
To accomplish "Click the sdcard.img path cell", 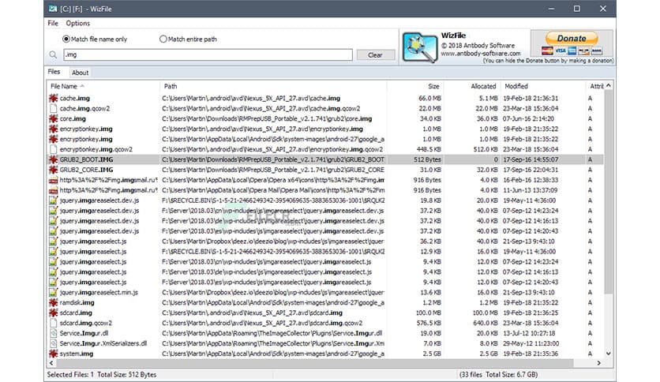I will pyautogui.click(x=252, y=313).
